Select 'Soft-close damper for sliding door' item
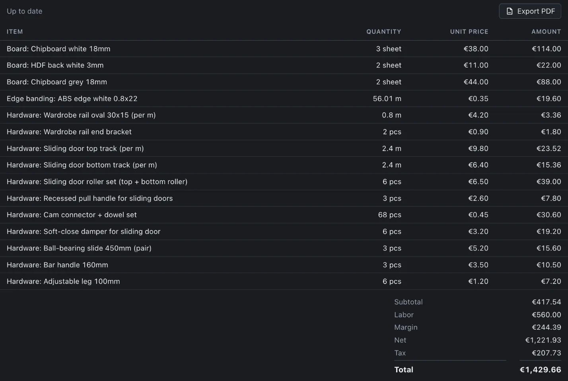The image size is (568, 381). [84, 231]
